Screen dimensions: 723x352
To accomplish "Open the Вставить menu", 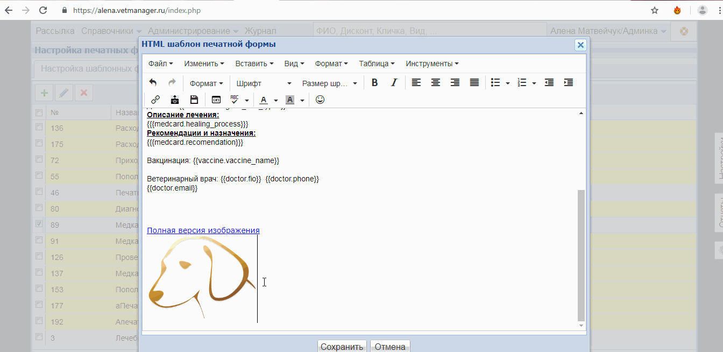I will click(254, 64).
